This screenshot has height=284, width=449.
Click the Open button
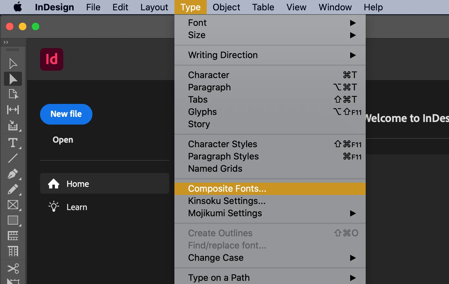tap(63, 140)
